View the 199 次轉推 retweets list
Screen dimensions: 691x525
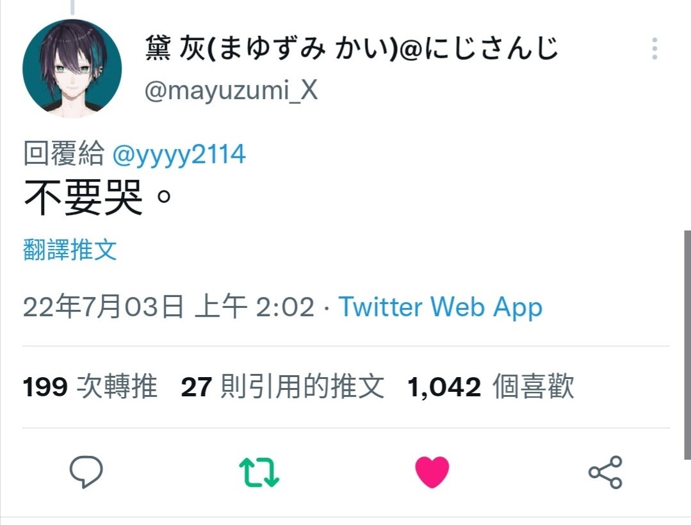tap(90, 387)
